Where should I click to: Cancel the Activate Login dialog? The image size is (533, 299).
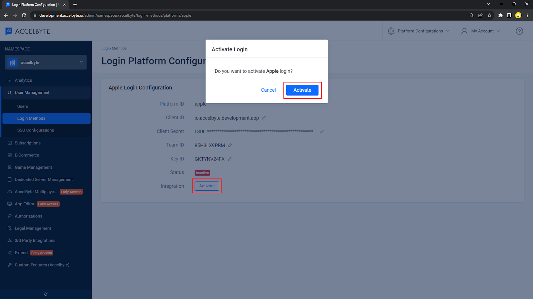point(268,90)
